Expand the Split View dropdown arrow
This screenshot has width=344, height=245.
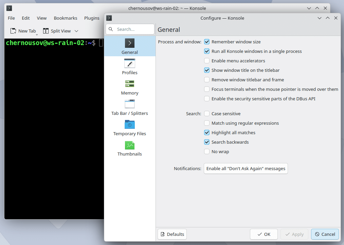pos(76,31)
